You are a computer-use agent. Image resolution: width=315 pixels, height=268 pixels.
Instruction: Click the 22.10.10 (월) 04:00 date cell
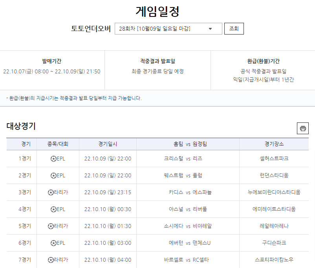point(108,260)
